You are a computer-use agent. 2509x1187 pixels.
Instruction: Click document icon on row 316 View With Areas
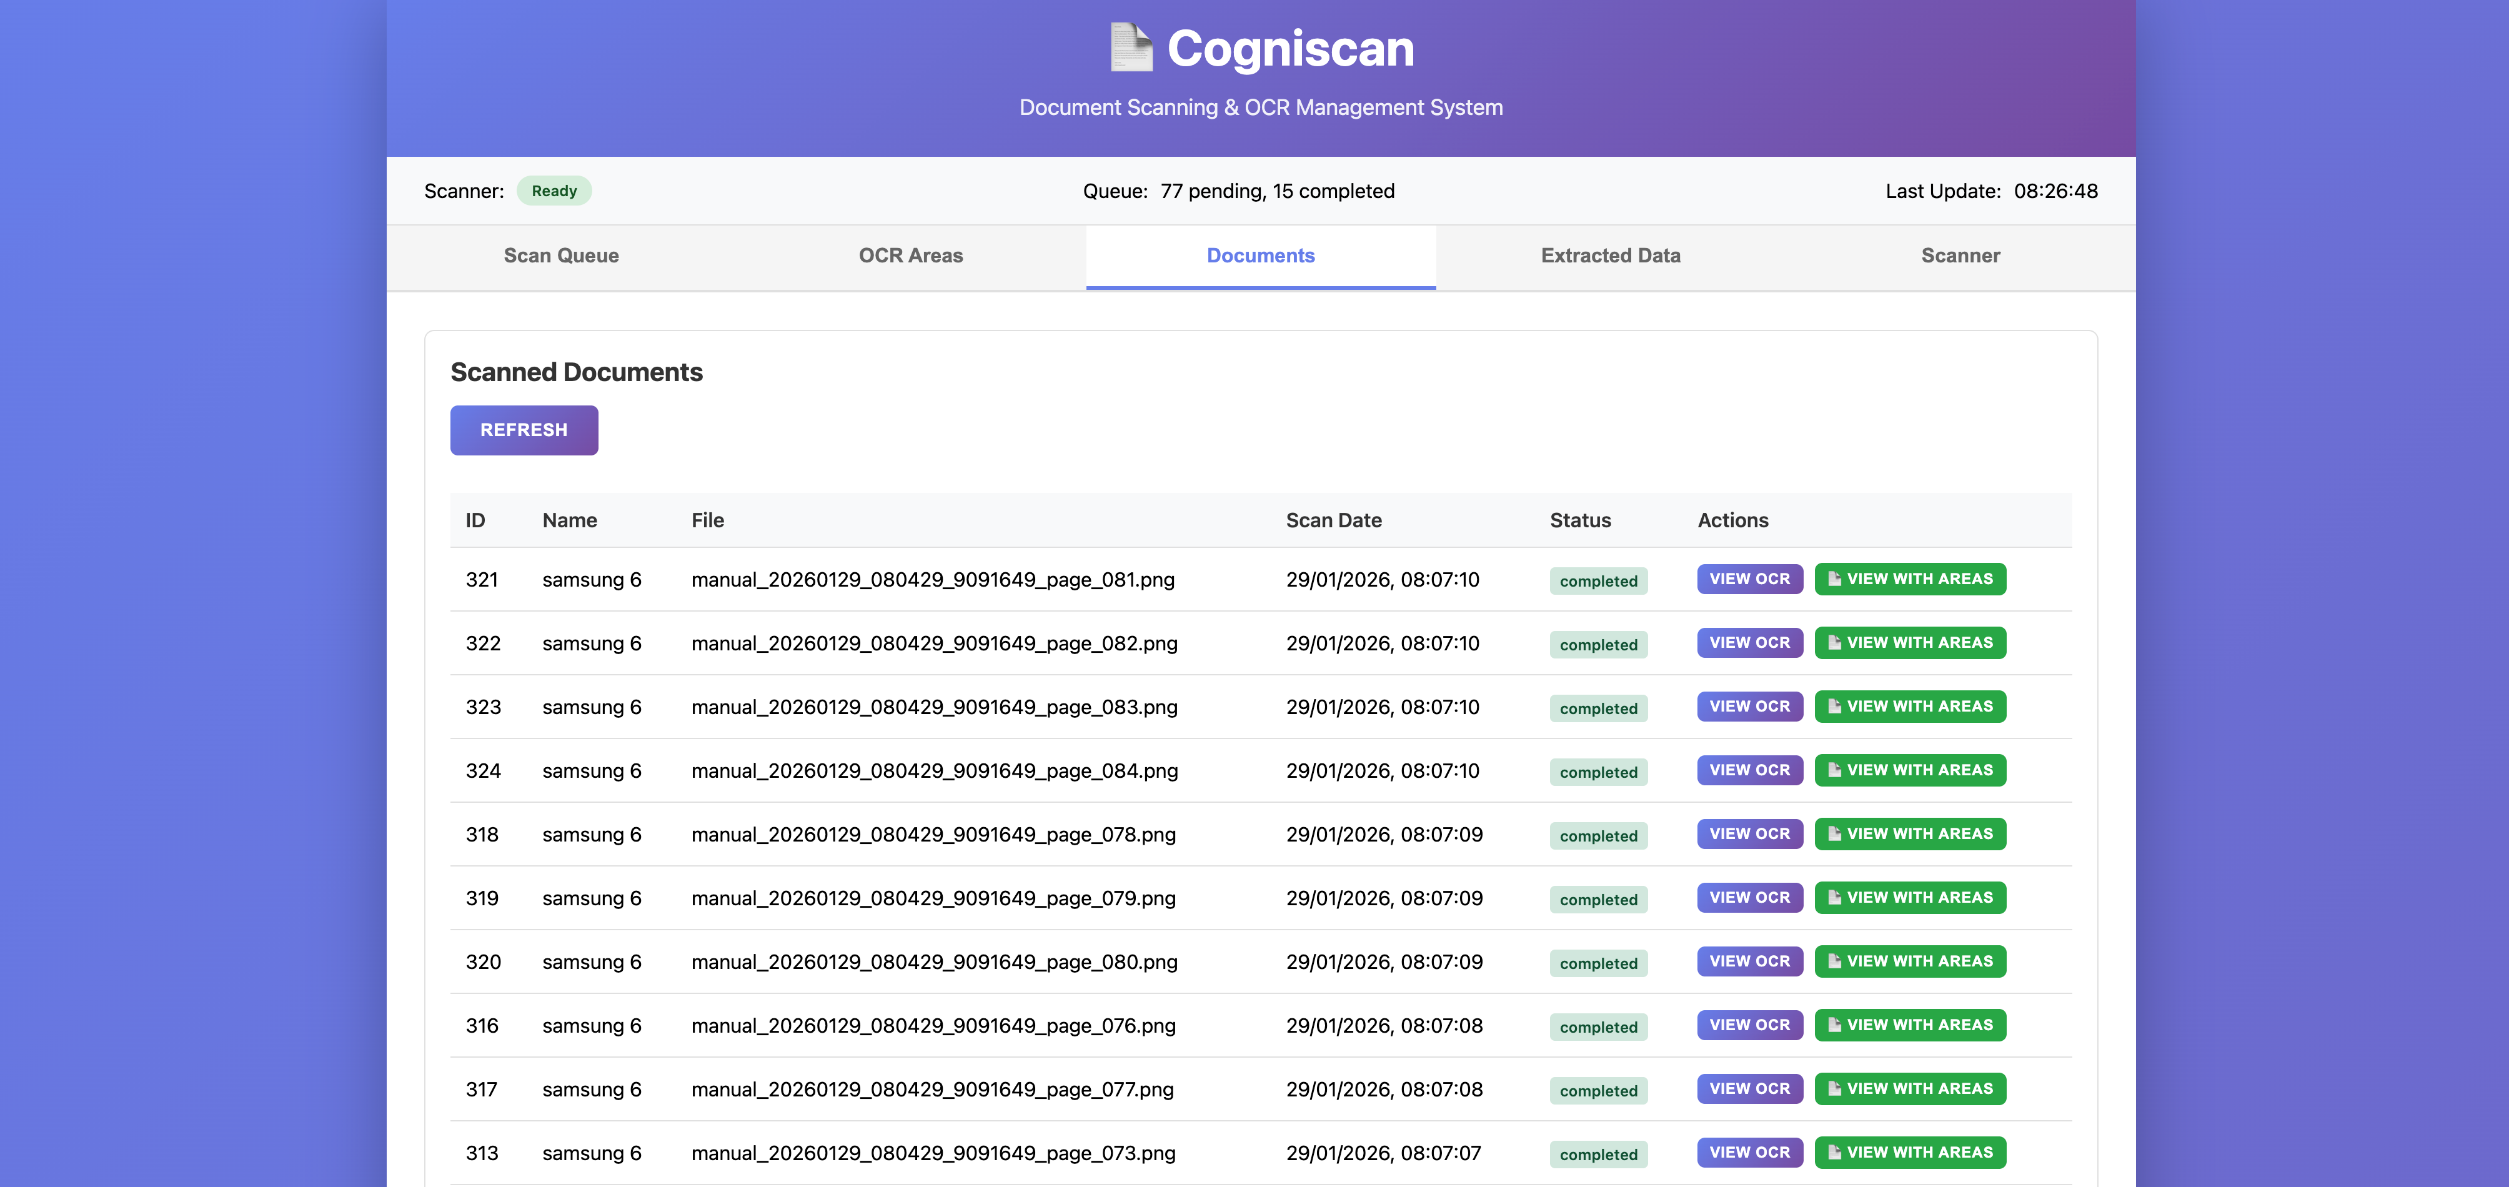1834,1025
